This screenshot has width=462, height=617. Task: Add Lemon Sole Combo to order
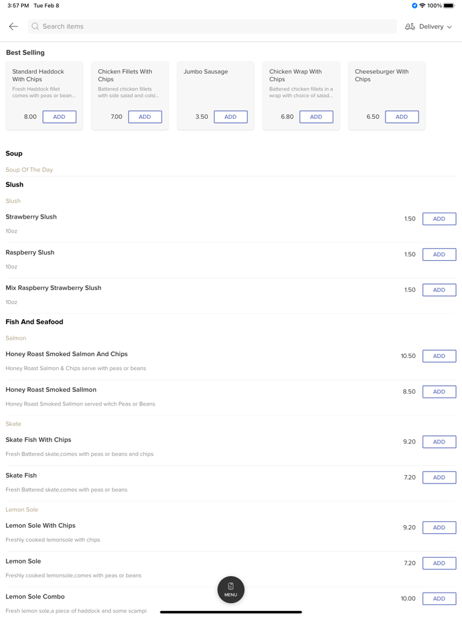[x=439, y=599]
